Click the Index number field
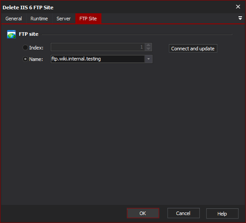The image size is (246, 223). tap(98, 47)
